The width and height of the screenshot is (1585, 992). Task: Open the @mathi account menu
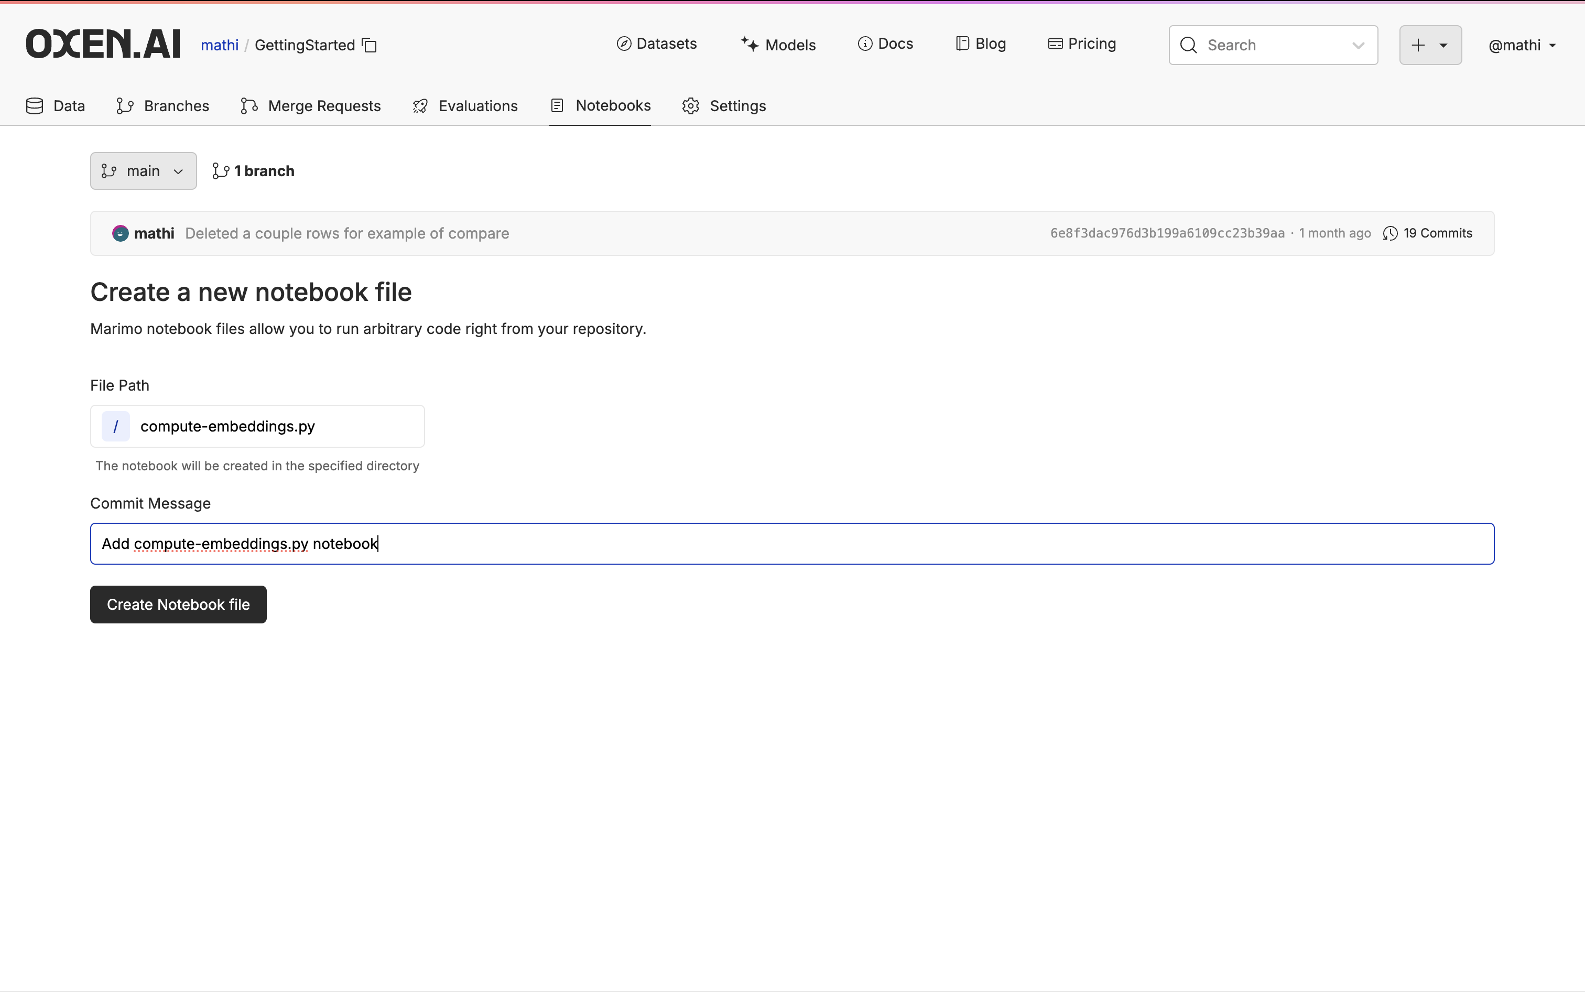click(1522, 45)
